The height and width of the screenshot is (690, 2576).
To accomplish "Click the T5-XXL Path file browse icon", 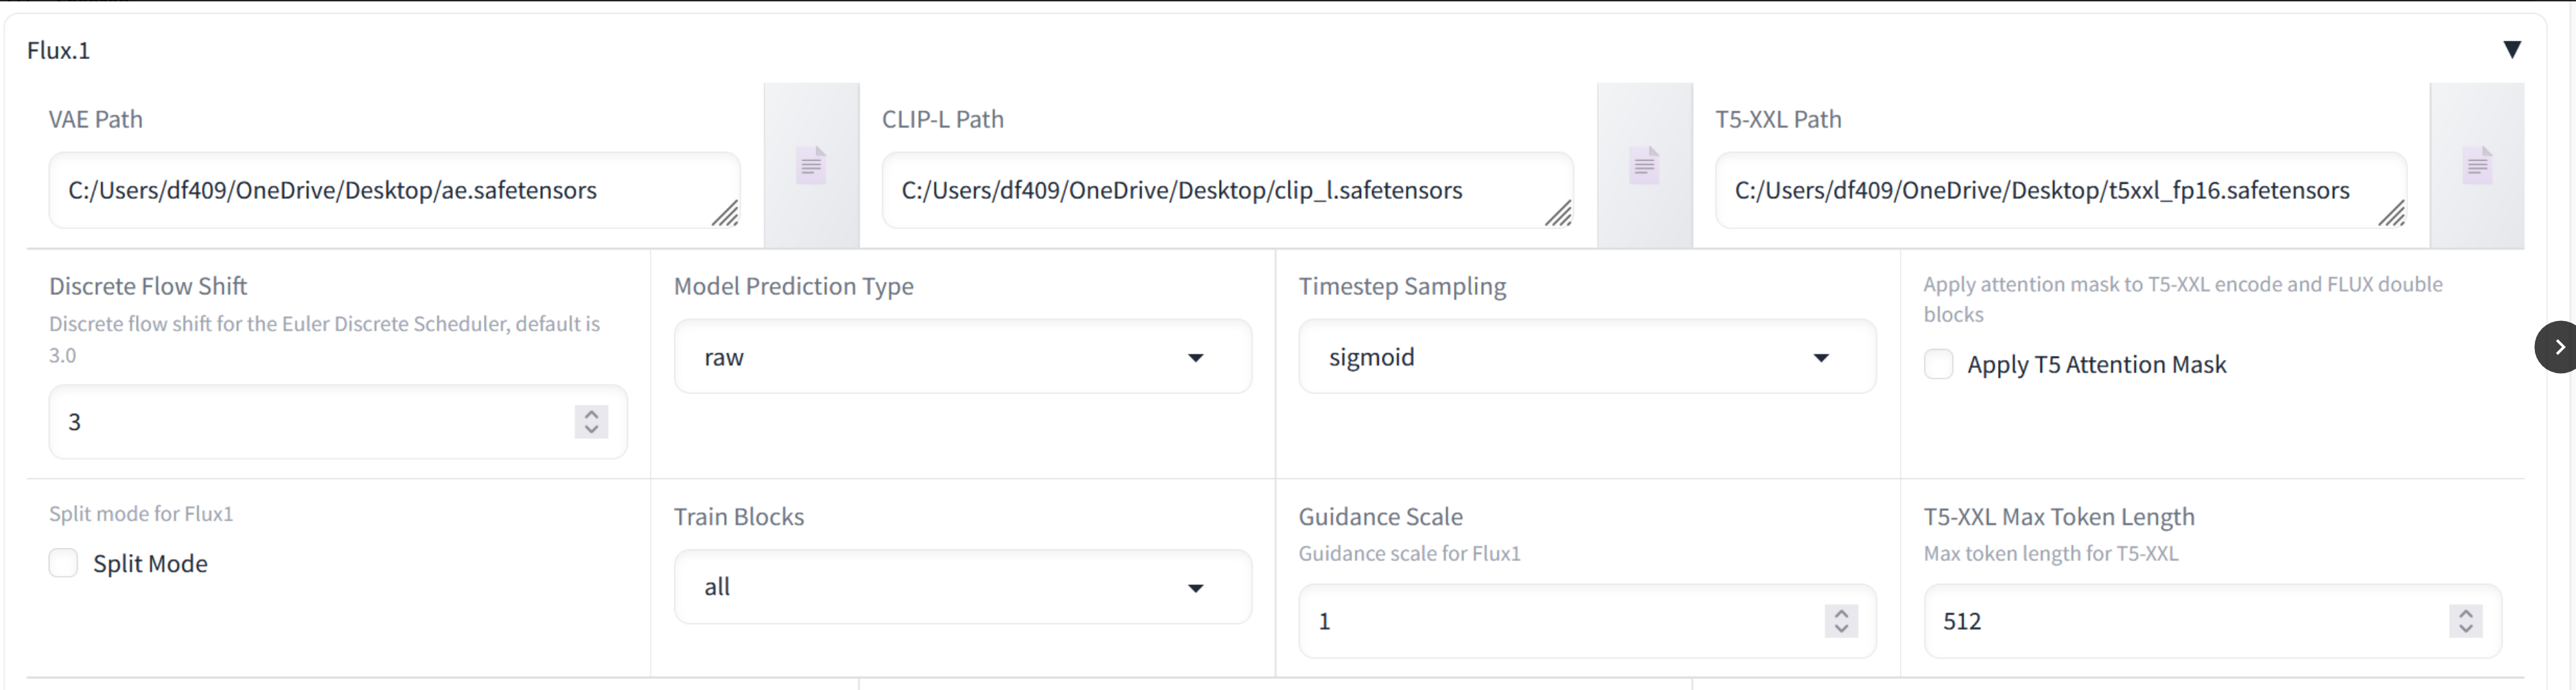I will point(2477,165).
